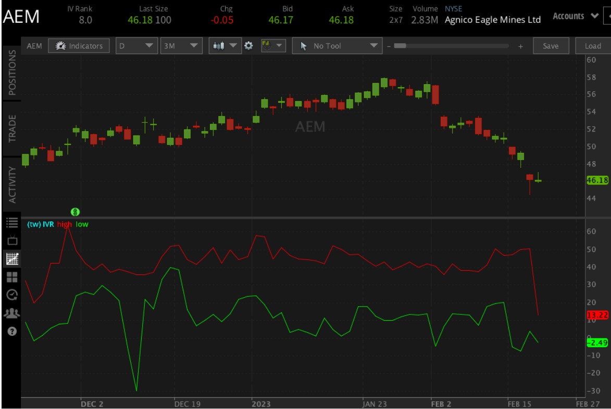Open the candlestick chart style dropdown

[x=225, y=46]
